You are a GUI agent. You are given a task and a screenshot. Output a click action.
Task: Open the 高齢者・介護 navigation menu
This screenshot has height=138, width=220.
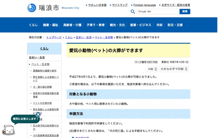(72, 25)
